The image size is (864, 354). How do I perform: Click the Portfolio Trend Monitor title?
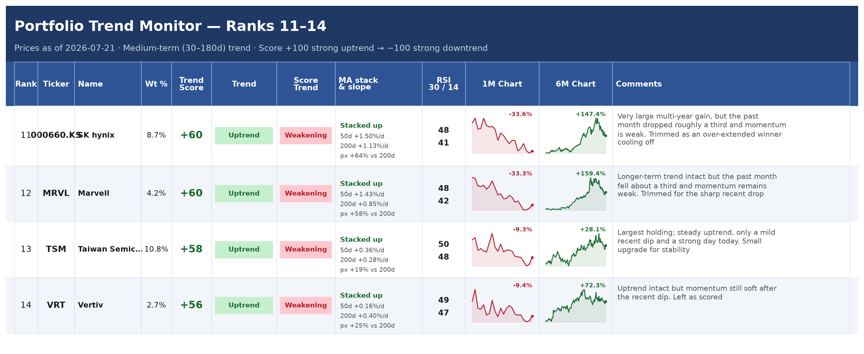(x=170, y=26)
